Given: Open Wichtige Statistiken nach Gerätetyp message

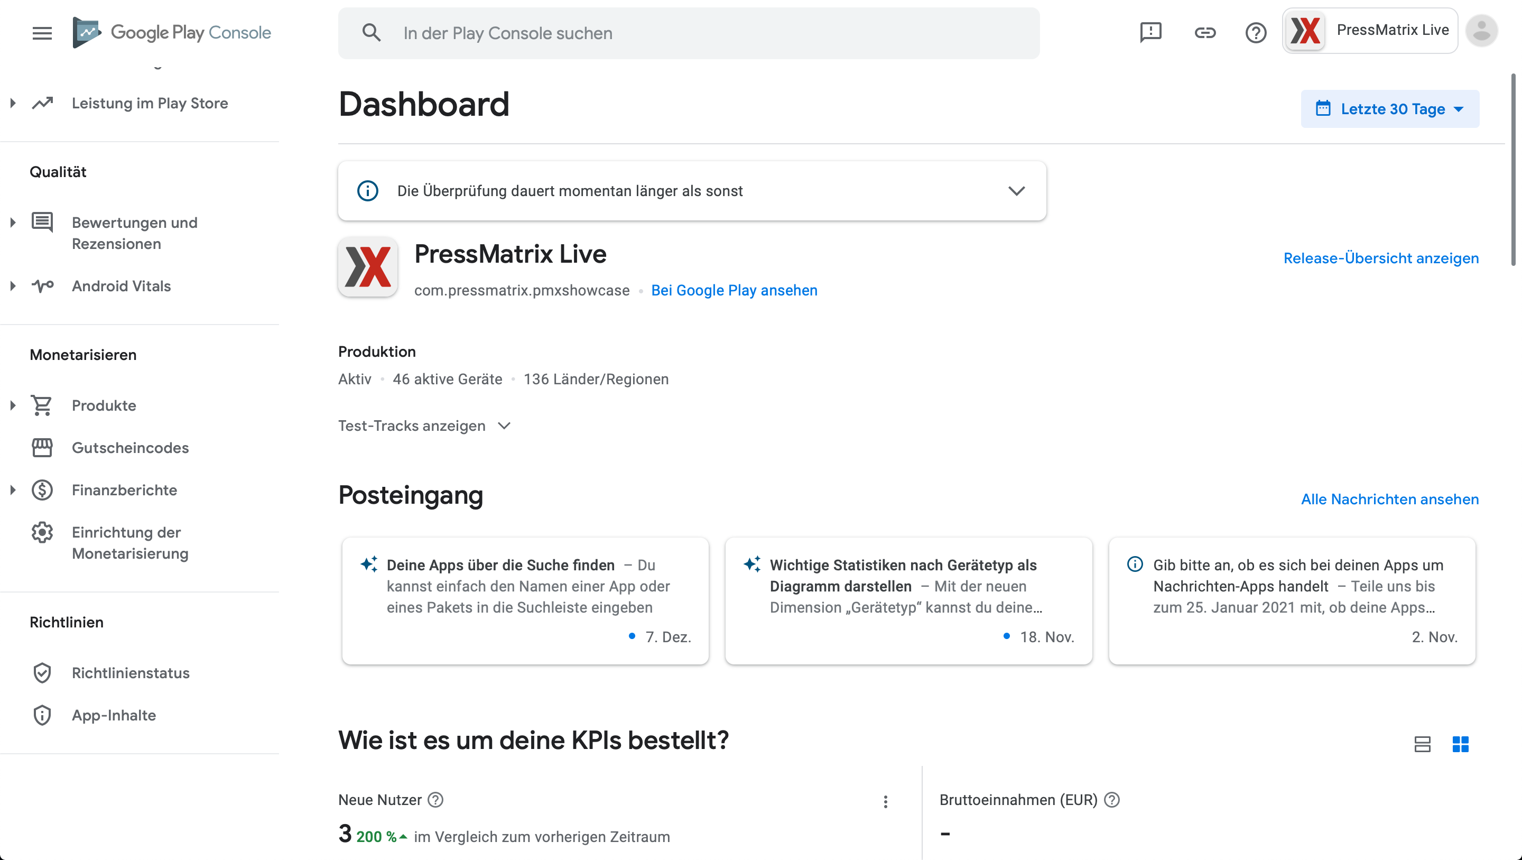Looking at the screenshot, I should pos(908,600).
